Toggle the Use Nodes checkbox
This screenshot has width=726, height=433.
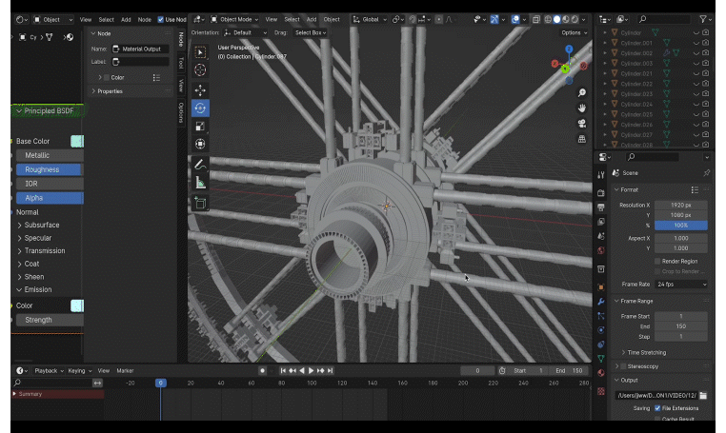point(161,19)
